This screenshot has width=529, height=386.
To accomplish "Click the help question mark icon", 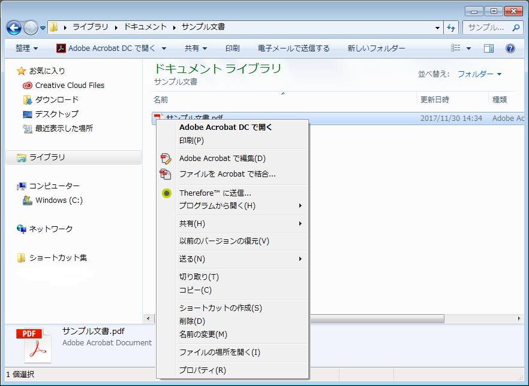I will (x=510, y=48).
